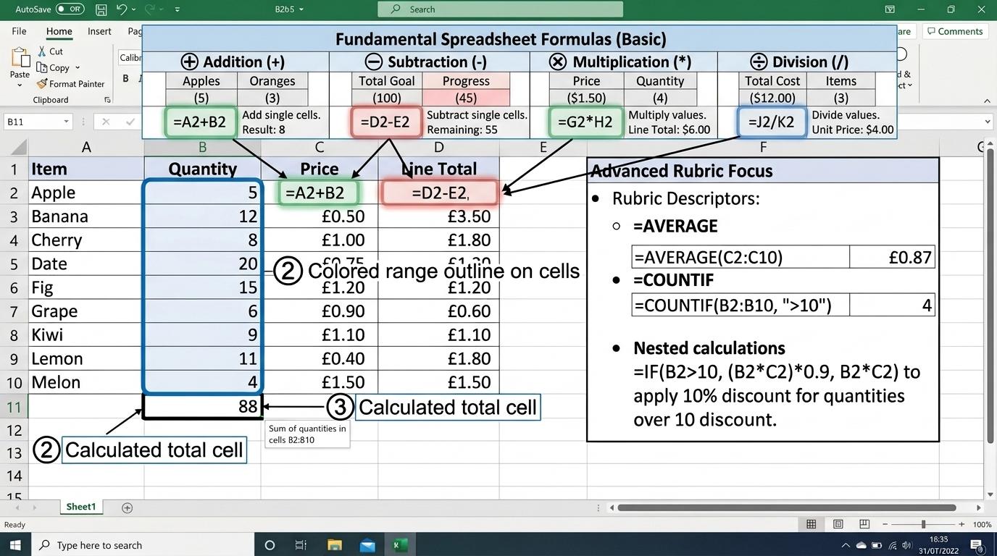Open the Sheet1 tab
The height and width of the screenshot is (556, 997).
tap(80, 507)
